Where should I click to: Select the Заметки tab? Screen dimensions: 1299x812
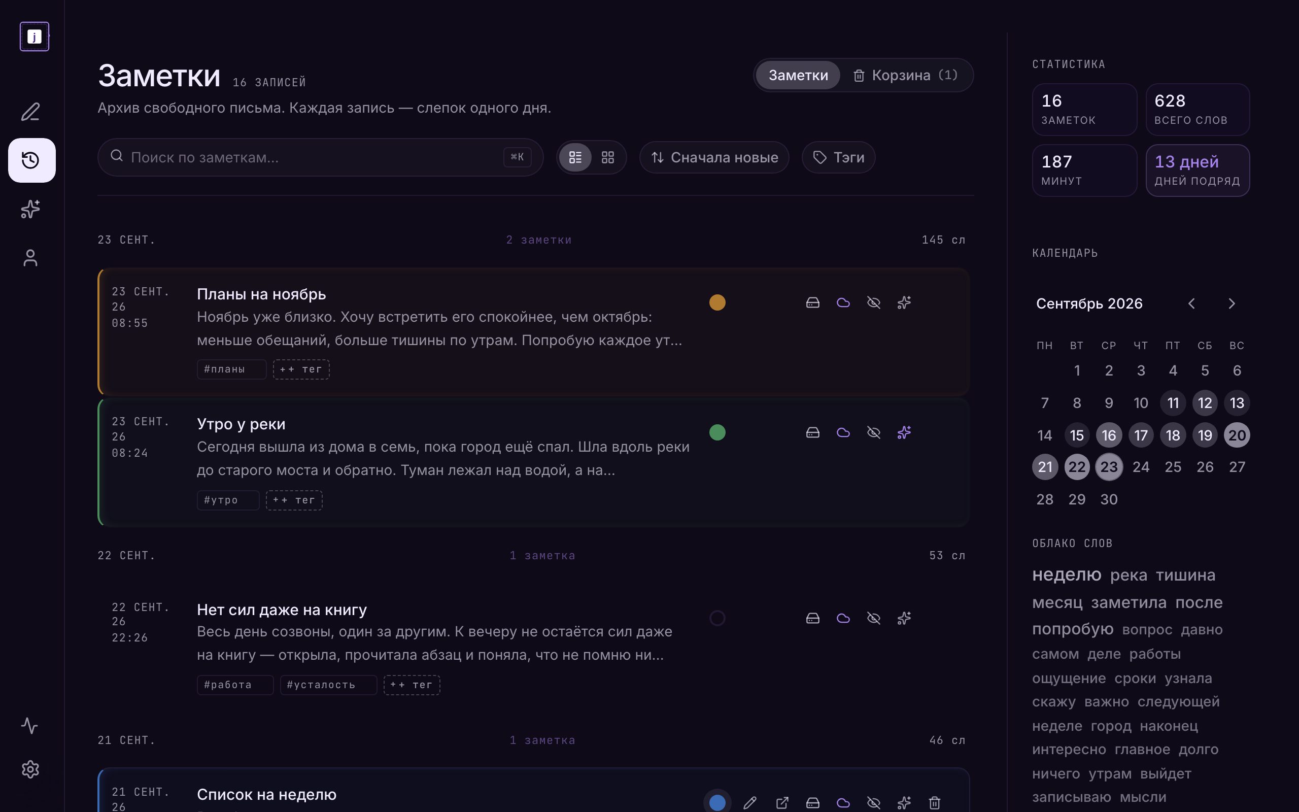798,75
